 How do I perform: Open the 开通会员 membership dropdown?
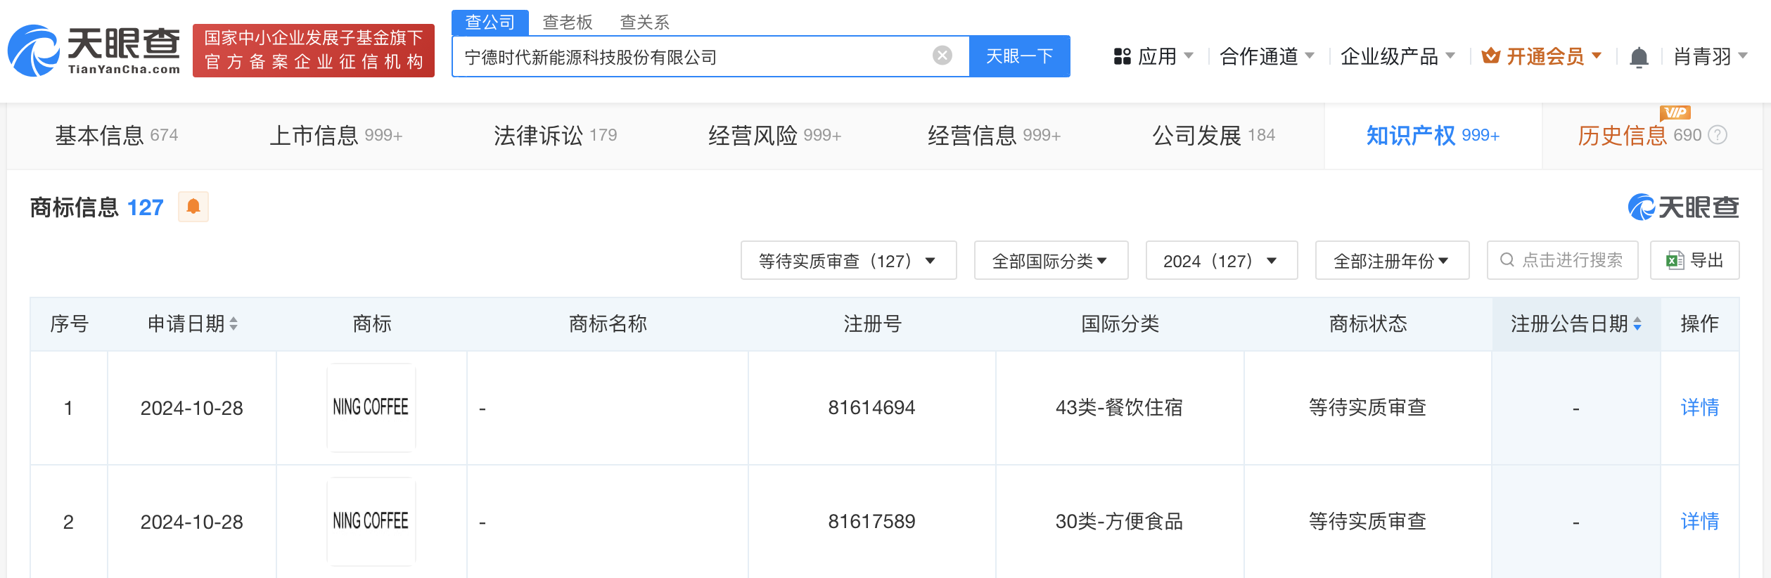tap(1542, 56)
